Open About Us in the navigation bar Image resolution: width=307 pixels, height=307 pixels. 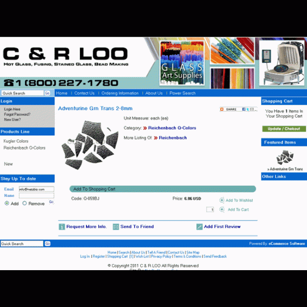coord(154,93)
